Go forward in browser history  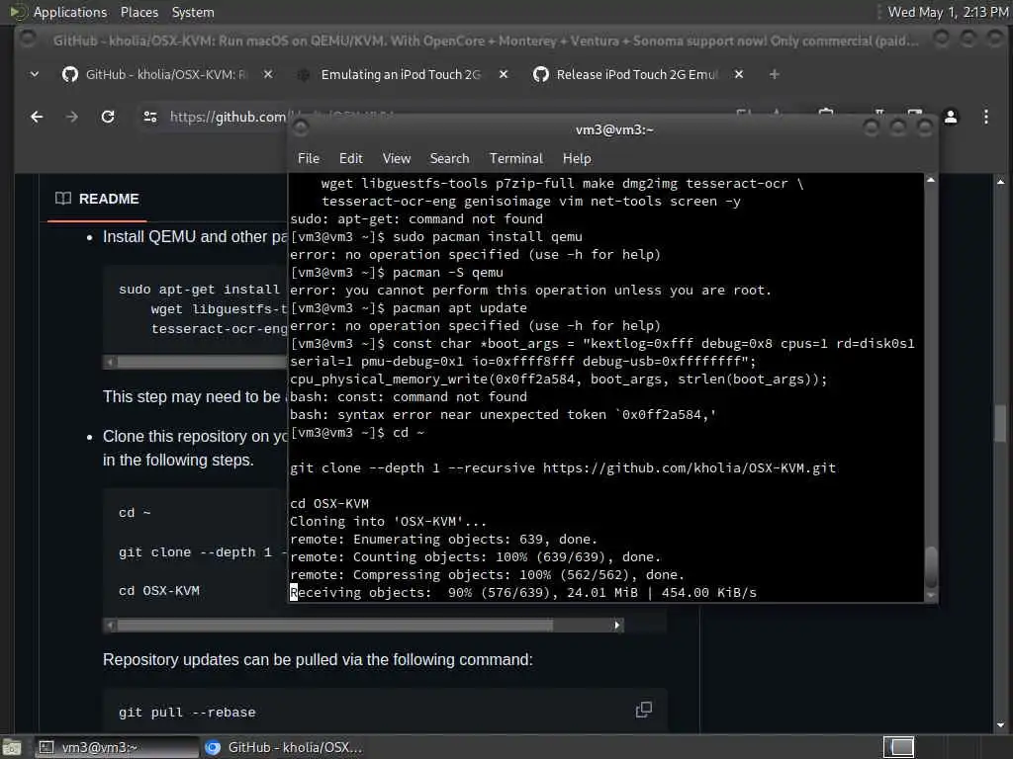(x=71, y=117)
